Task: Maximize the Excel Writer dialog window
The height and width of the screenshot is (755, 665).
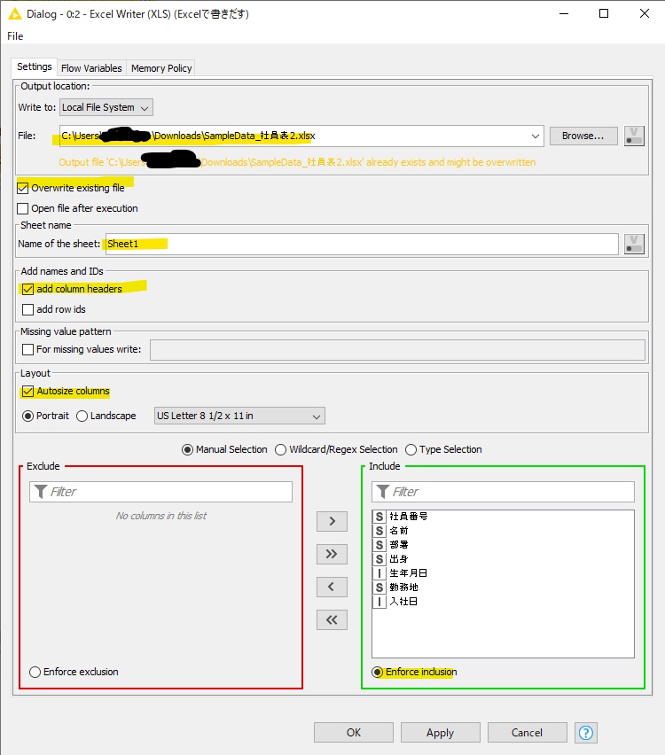Action: (604, 13)
